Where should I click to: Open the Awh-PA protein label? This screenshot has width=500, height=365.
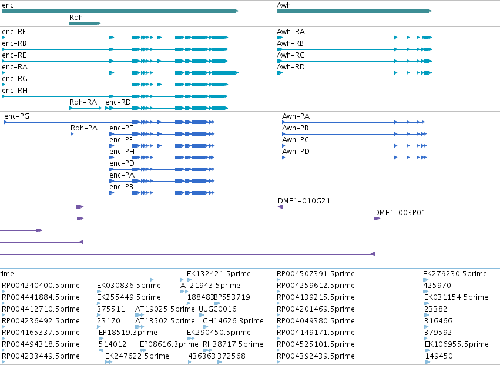tap(296, 116)
